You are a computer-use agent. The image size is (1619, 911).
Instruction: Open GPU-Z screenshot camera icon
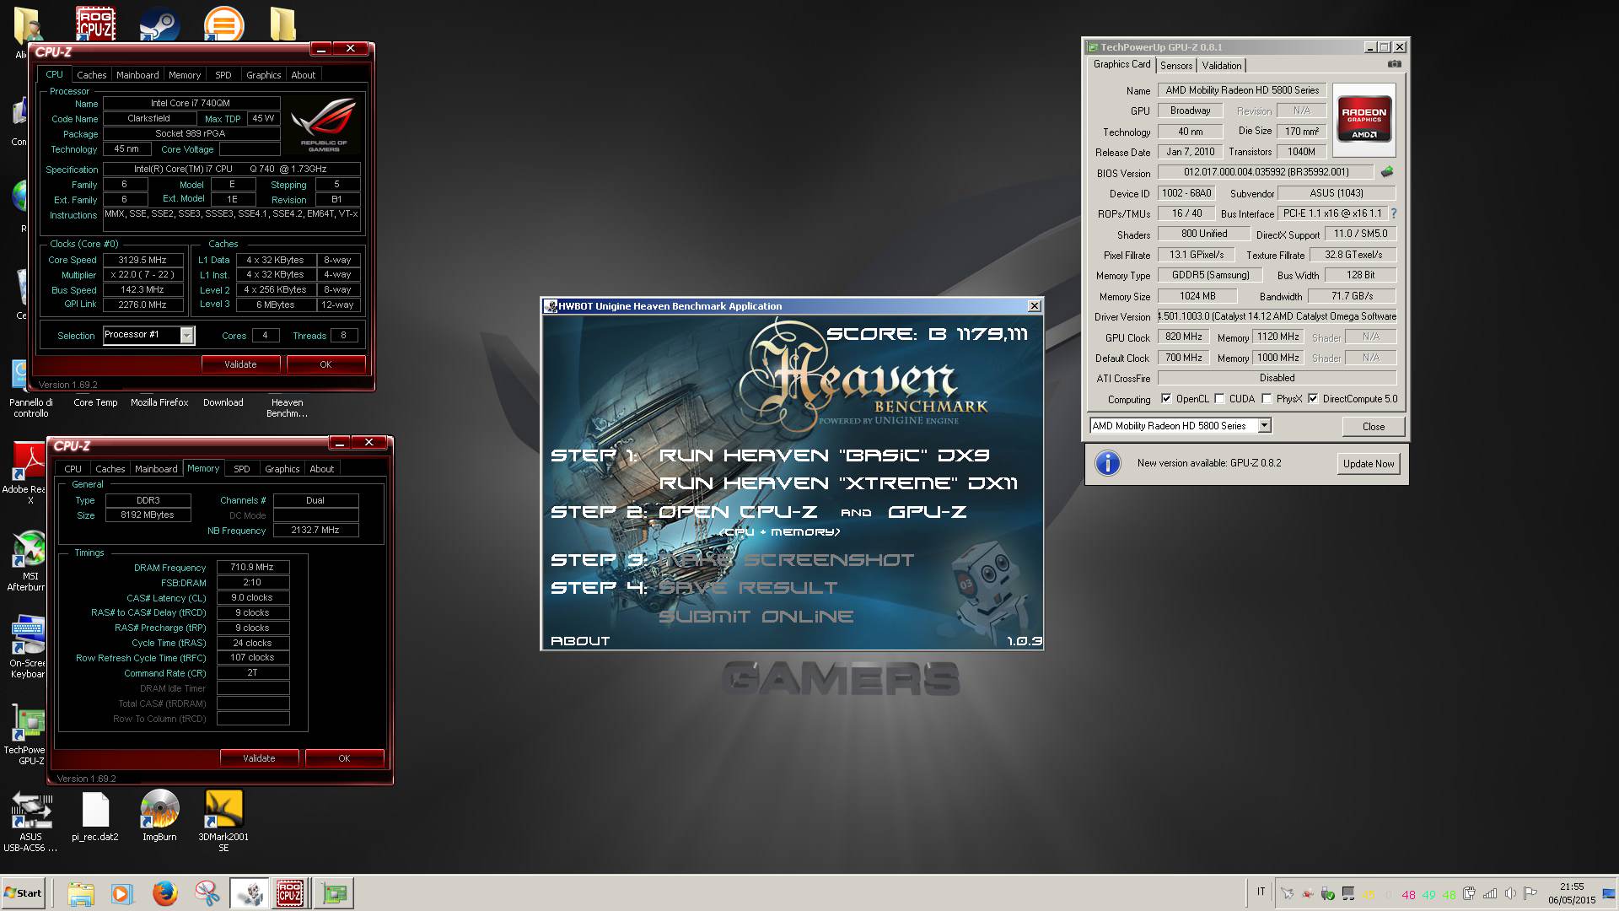1394,64
